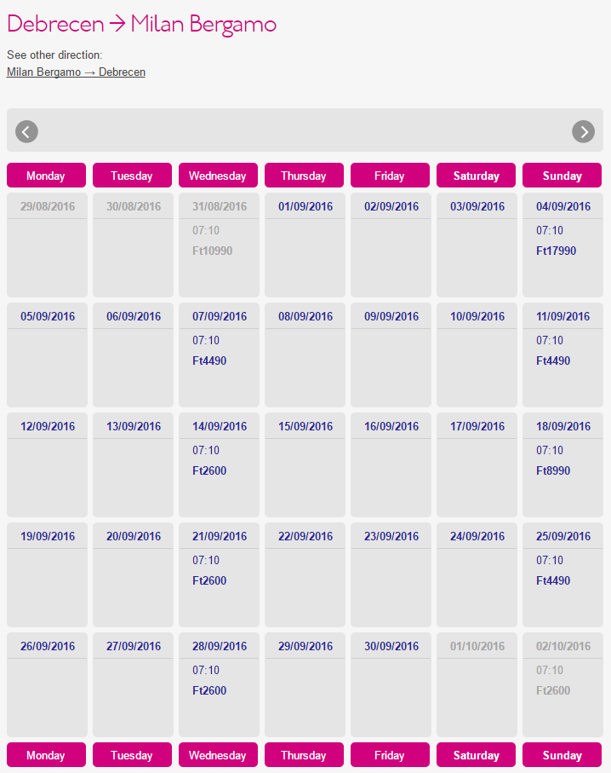Screen dimensions: 611x773
Task: Select the 19/09/2016 date
Action: tap(48, 536)
